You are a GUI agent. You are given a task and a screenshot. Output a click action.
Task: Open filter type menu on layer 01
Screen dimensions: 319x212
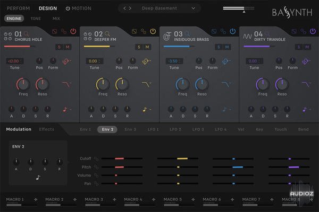(67, 84)
